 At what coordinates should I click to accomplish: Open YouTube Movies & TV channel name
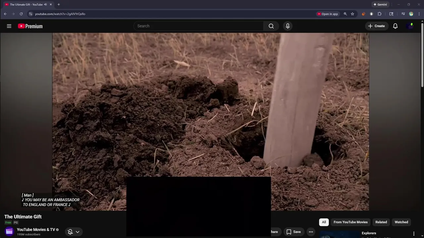[36, 230]
